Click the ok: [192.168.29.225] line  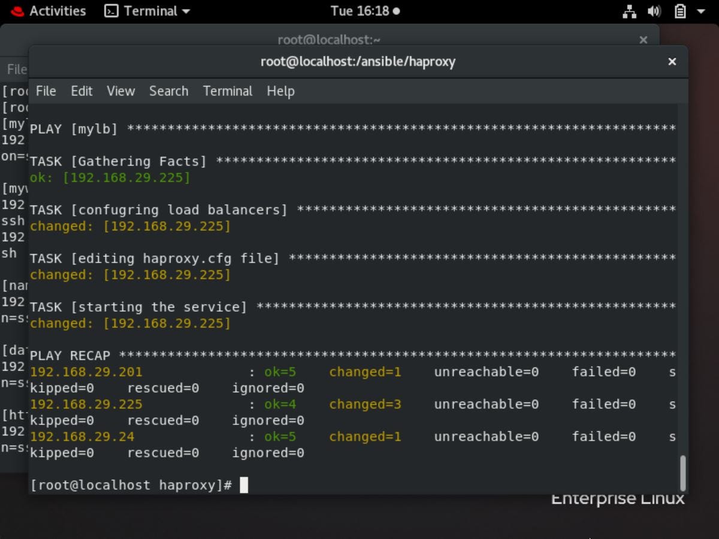coord(110,177)
